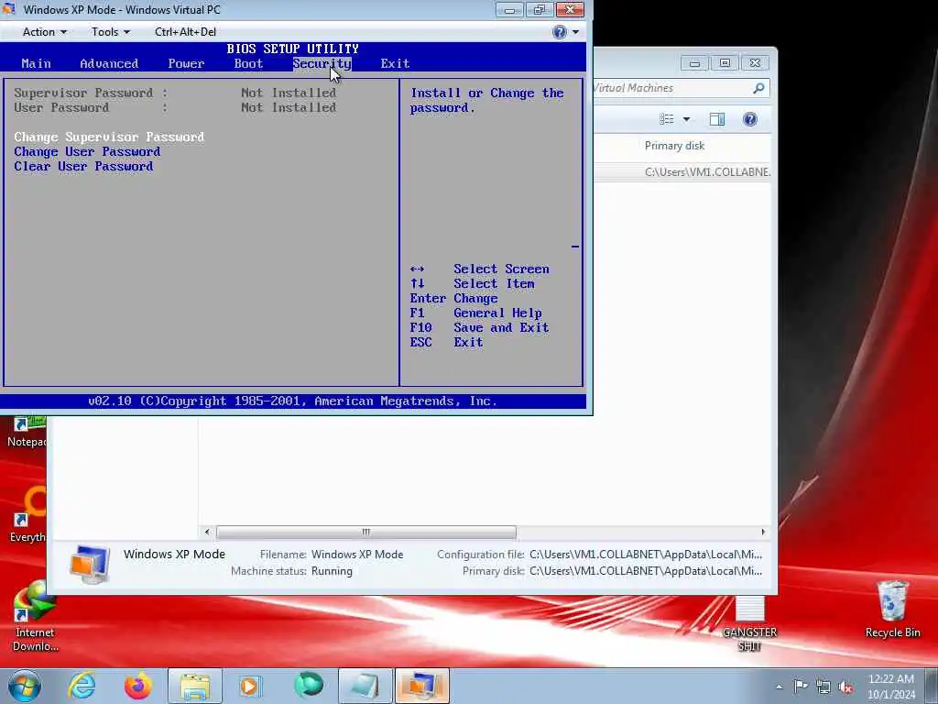The width and height of the screenshot is (938, 704).
Task: Open view options dropdown arrow in Explorer
Action: point(687,119)
